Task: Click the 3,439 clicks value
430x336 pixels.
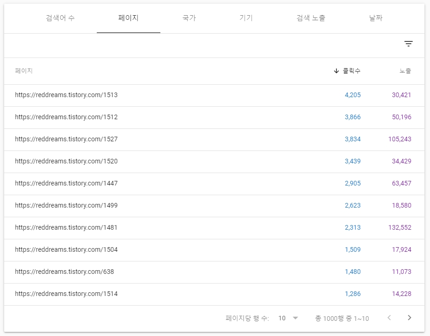Action: 353,161
